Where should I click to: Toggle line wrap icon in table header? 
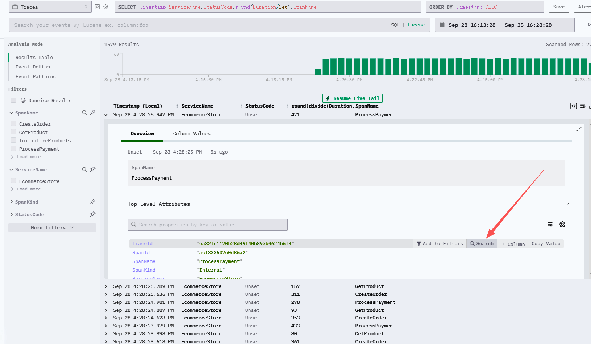click(583, 106)
